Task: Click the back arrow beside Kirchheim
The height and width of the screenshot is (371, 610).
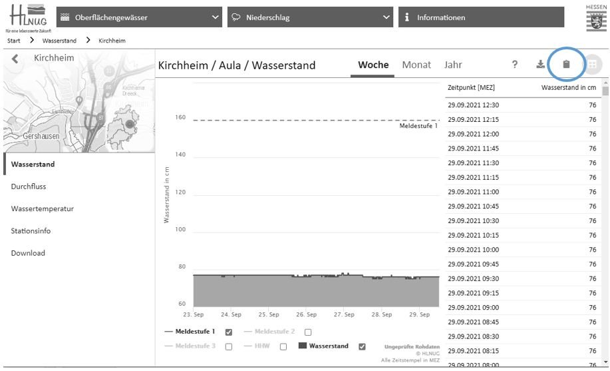Action: [16, 59]
